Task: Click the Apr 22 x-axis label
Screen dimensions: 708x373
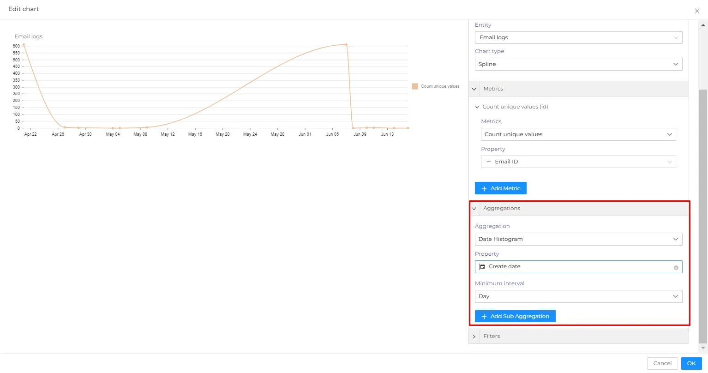Action: pyautogui.click(x=30, y=134)
